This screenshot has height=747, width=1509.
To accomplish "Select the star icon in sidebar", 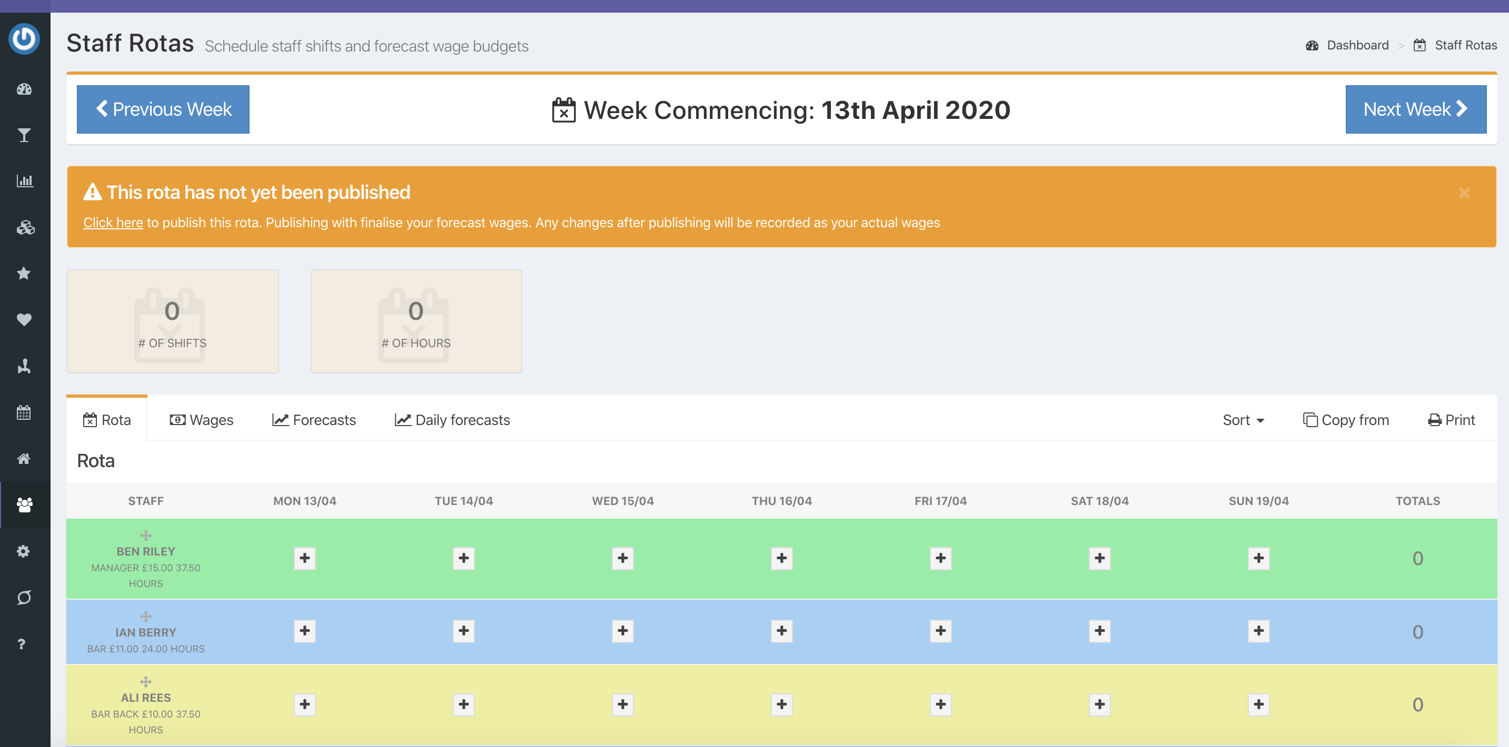I will [24, 273].
